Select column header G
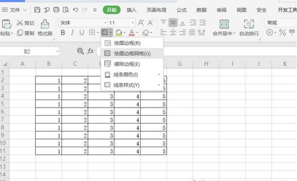Screen dimensions: 297x181 pos(180,64)
